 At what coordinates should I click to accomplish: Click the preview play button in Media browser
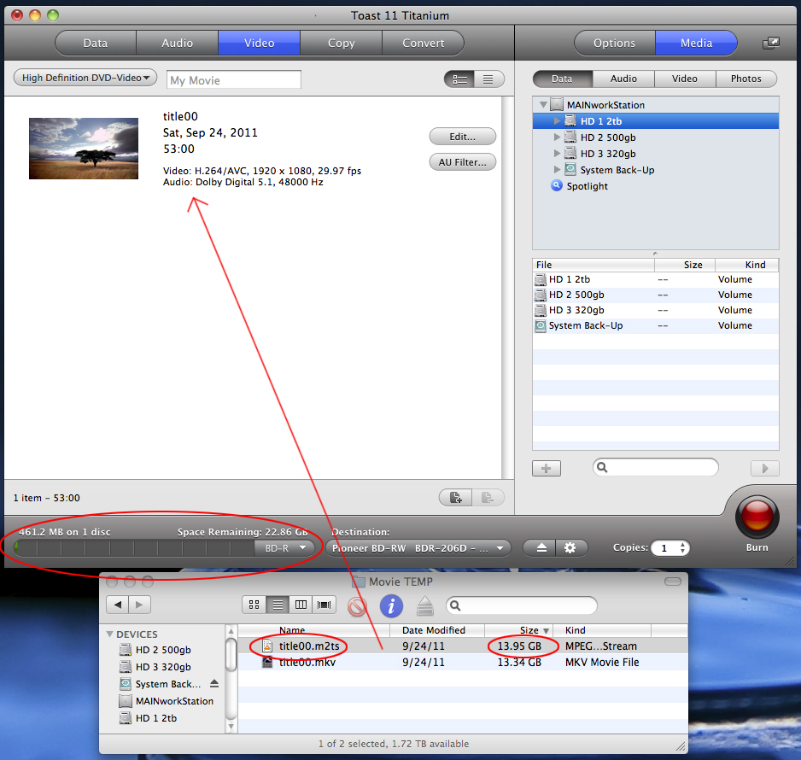click(x=764, y=468)
